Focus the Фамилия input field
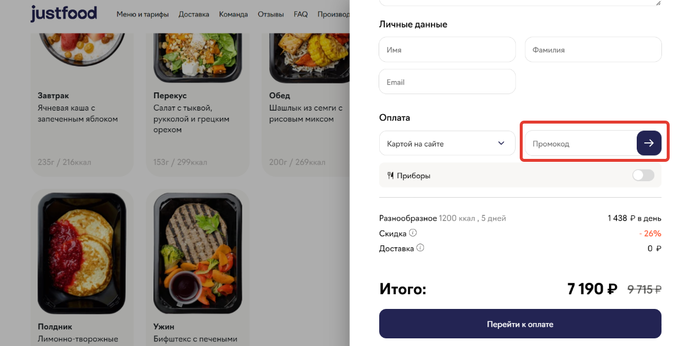682x346 pixels. point(593,49)
